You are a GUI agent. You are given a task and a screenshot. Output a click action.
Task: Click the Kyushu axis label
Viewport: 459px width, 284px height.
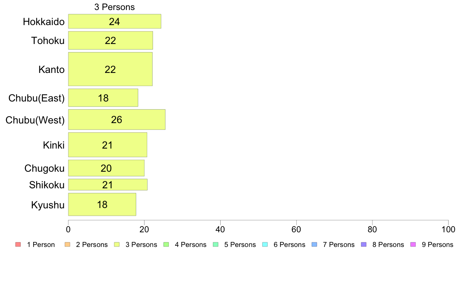48,205
